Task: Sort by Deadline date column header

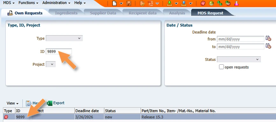Action: click(89, 111)
